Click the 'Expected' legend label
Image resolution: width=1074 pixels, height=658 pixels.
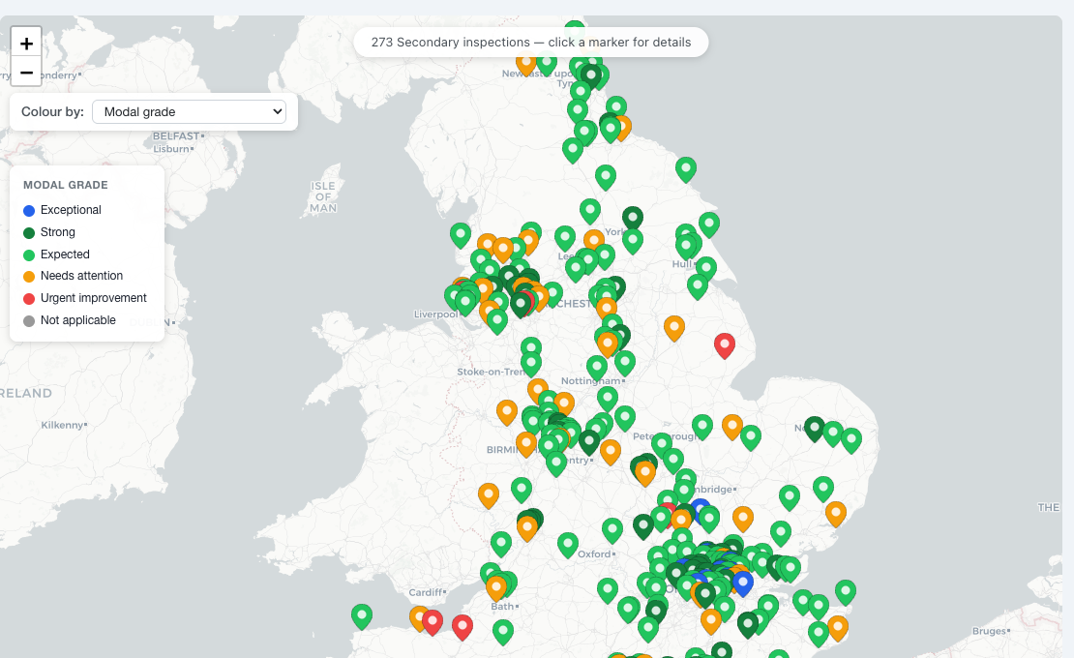(x=65, y=254)
